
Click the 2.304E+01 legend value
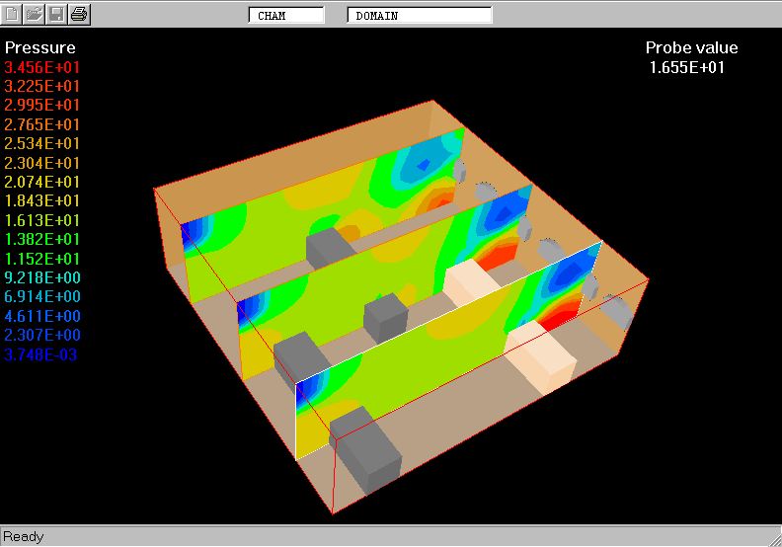42,163
